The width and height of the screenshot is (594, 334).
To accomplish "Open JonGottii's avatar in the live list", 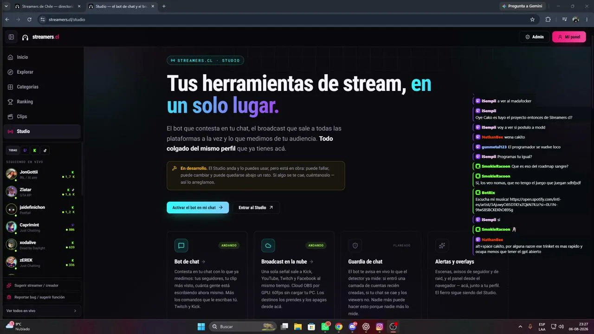I will coord(12,174).
